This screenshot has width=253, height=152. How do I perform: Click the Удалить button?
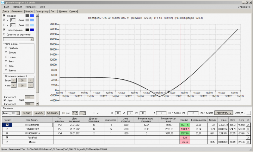[x=39, y=113]
